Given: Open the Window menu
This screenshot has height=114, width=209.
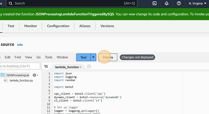Looking at the screenshot, I should point(62,57).
